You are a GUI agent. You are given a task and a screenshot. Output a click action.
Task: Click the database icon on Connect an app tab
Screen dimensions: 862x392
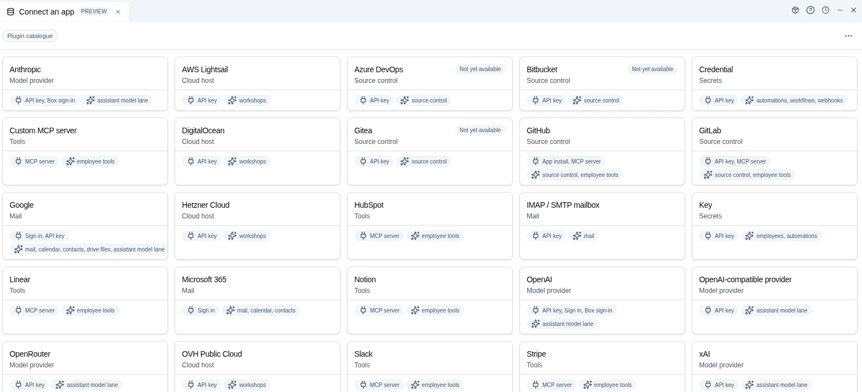tap(11, 12)
